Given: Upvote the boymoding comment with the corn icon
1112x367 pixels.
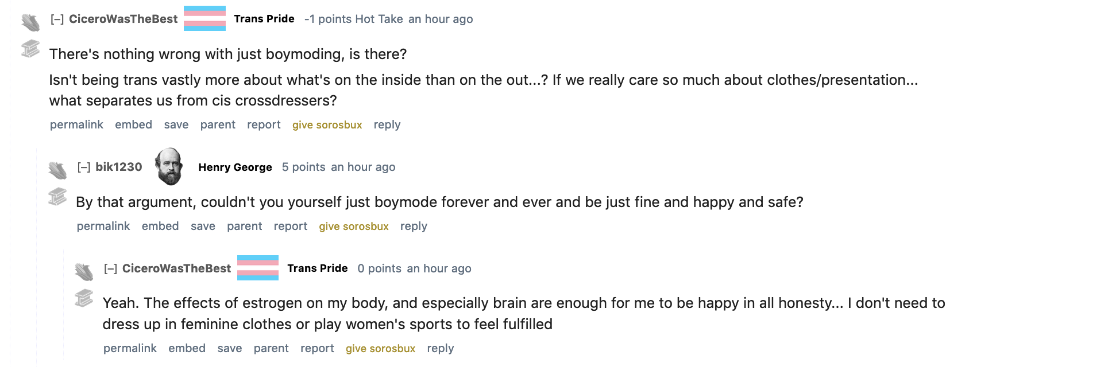Looking at the screenshot, I should tap(30, 22).
